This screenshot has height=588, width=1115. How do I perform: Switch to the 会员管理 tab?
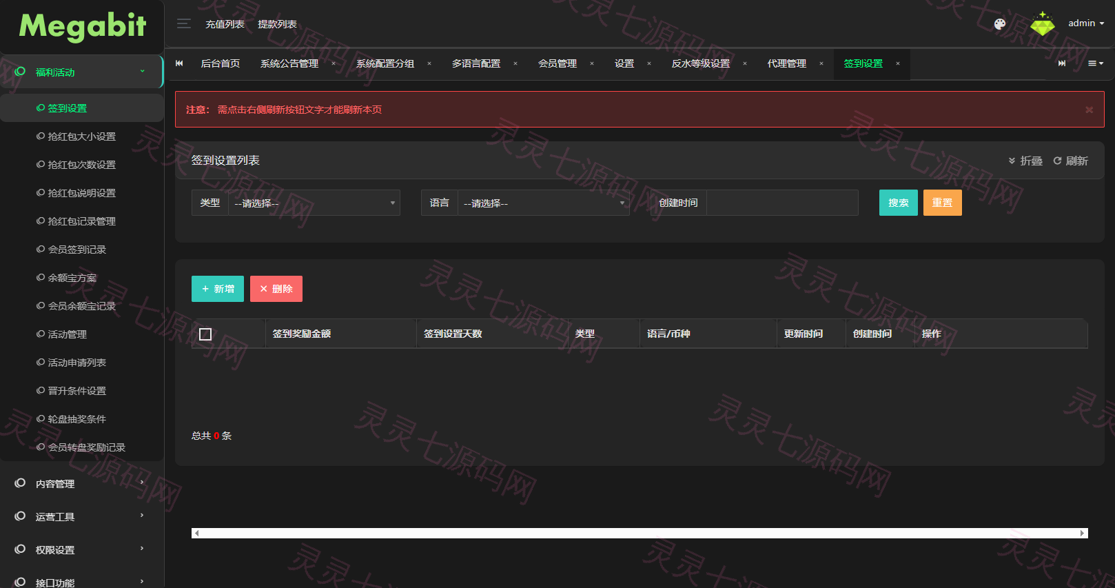tap(557, 63)
